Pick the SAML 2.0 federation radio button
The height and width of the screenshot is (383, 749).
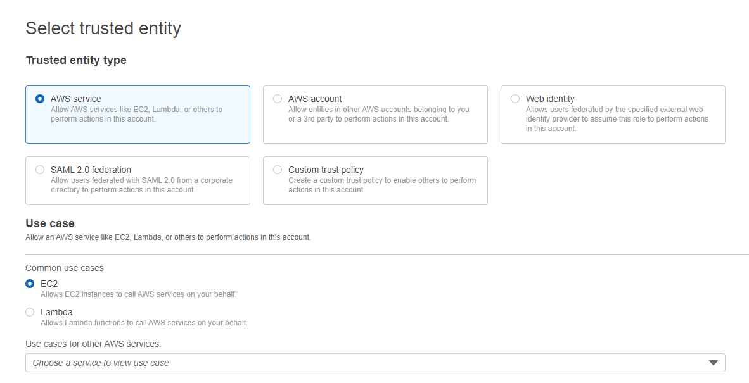click(40, 170)
